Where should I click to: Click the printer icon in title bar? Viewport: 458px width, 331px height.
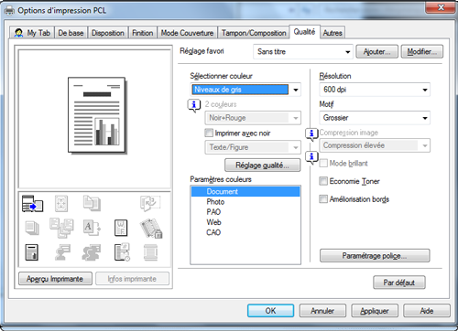(x=9, y=11)
